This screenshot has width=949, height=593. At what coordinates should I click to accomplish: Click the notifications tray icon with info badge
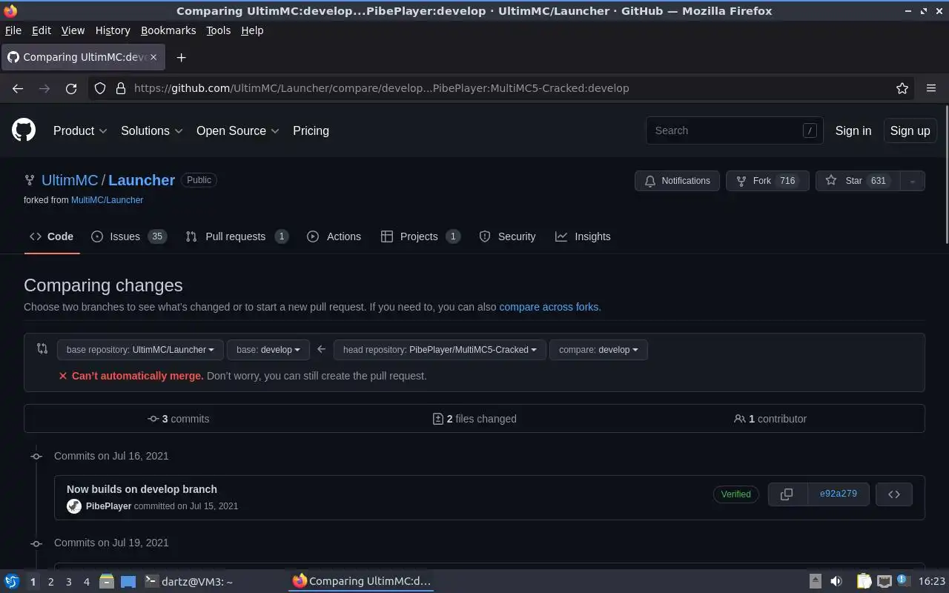click(x=903, y=581)
